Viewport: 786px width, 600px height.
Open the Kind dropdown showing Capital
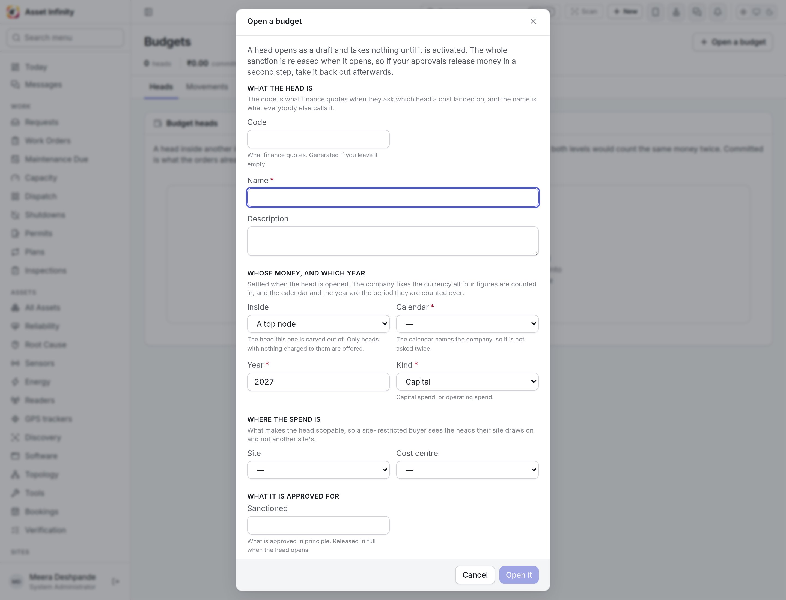467,382
